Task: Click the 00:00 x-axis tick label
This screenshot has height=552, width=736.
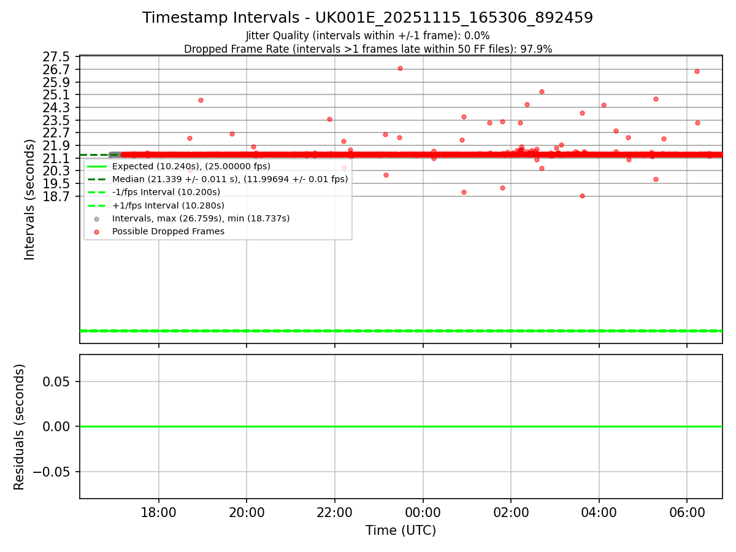Action: tap(423, 513)
